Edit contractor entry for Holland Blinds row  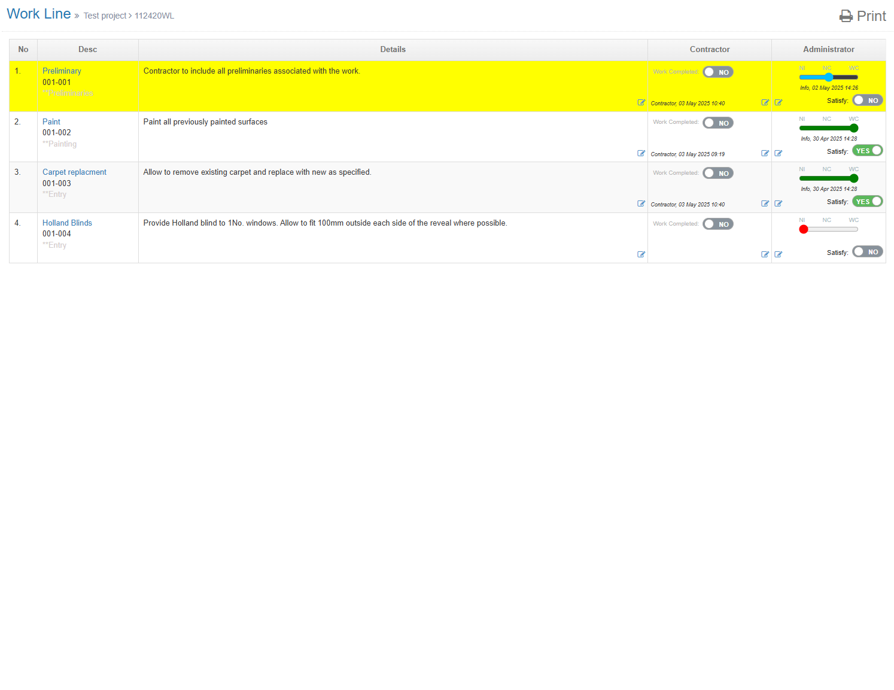pos(765,255)
